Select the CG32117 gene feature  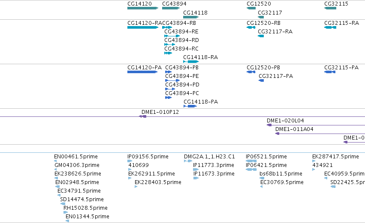(x=261, y=17)
